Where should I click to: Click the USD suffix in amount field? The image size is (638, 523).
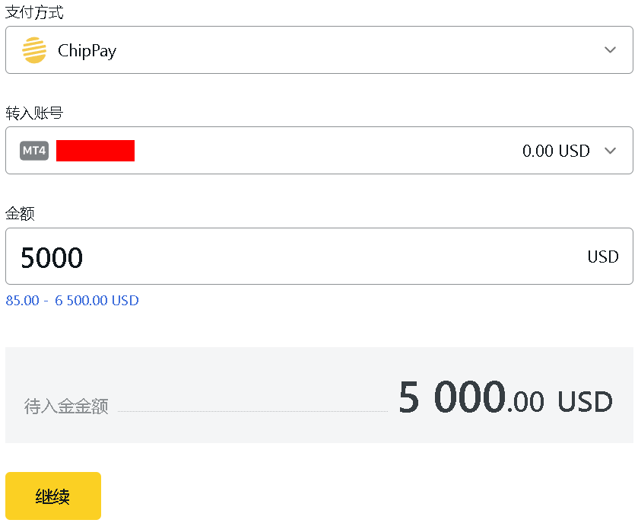(603, 257)
